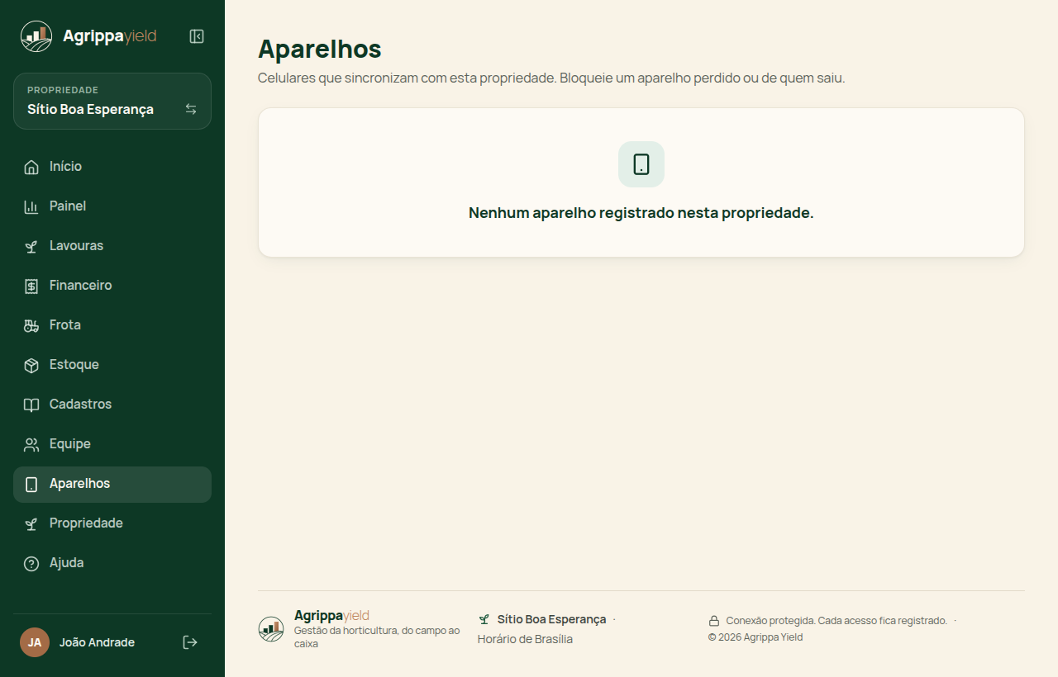Click the home icon beside Início

(x=31, y=167)
